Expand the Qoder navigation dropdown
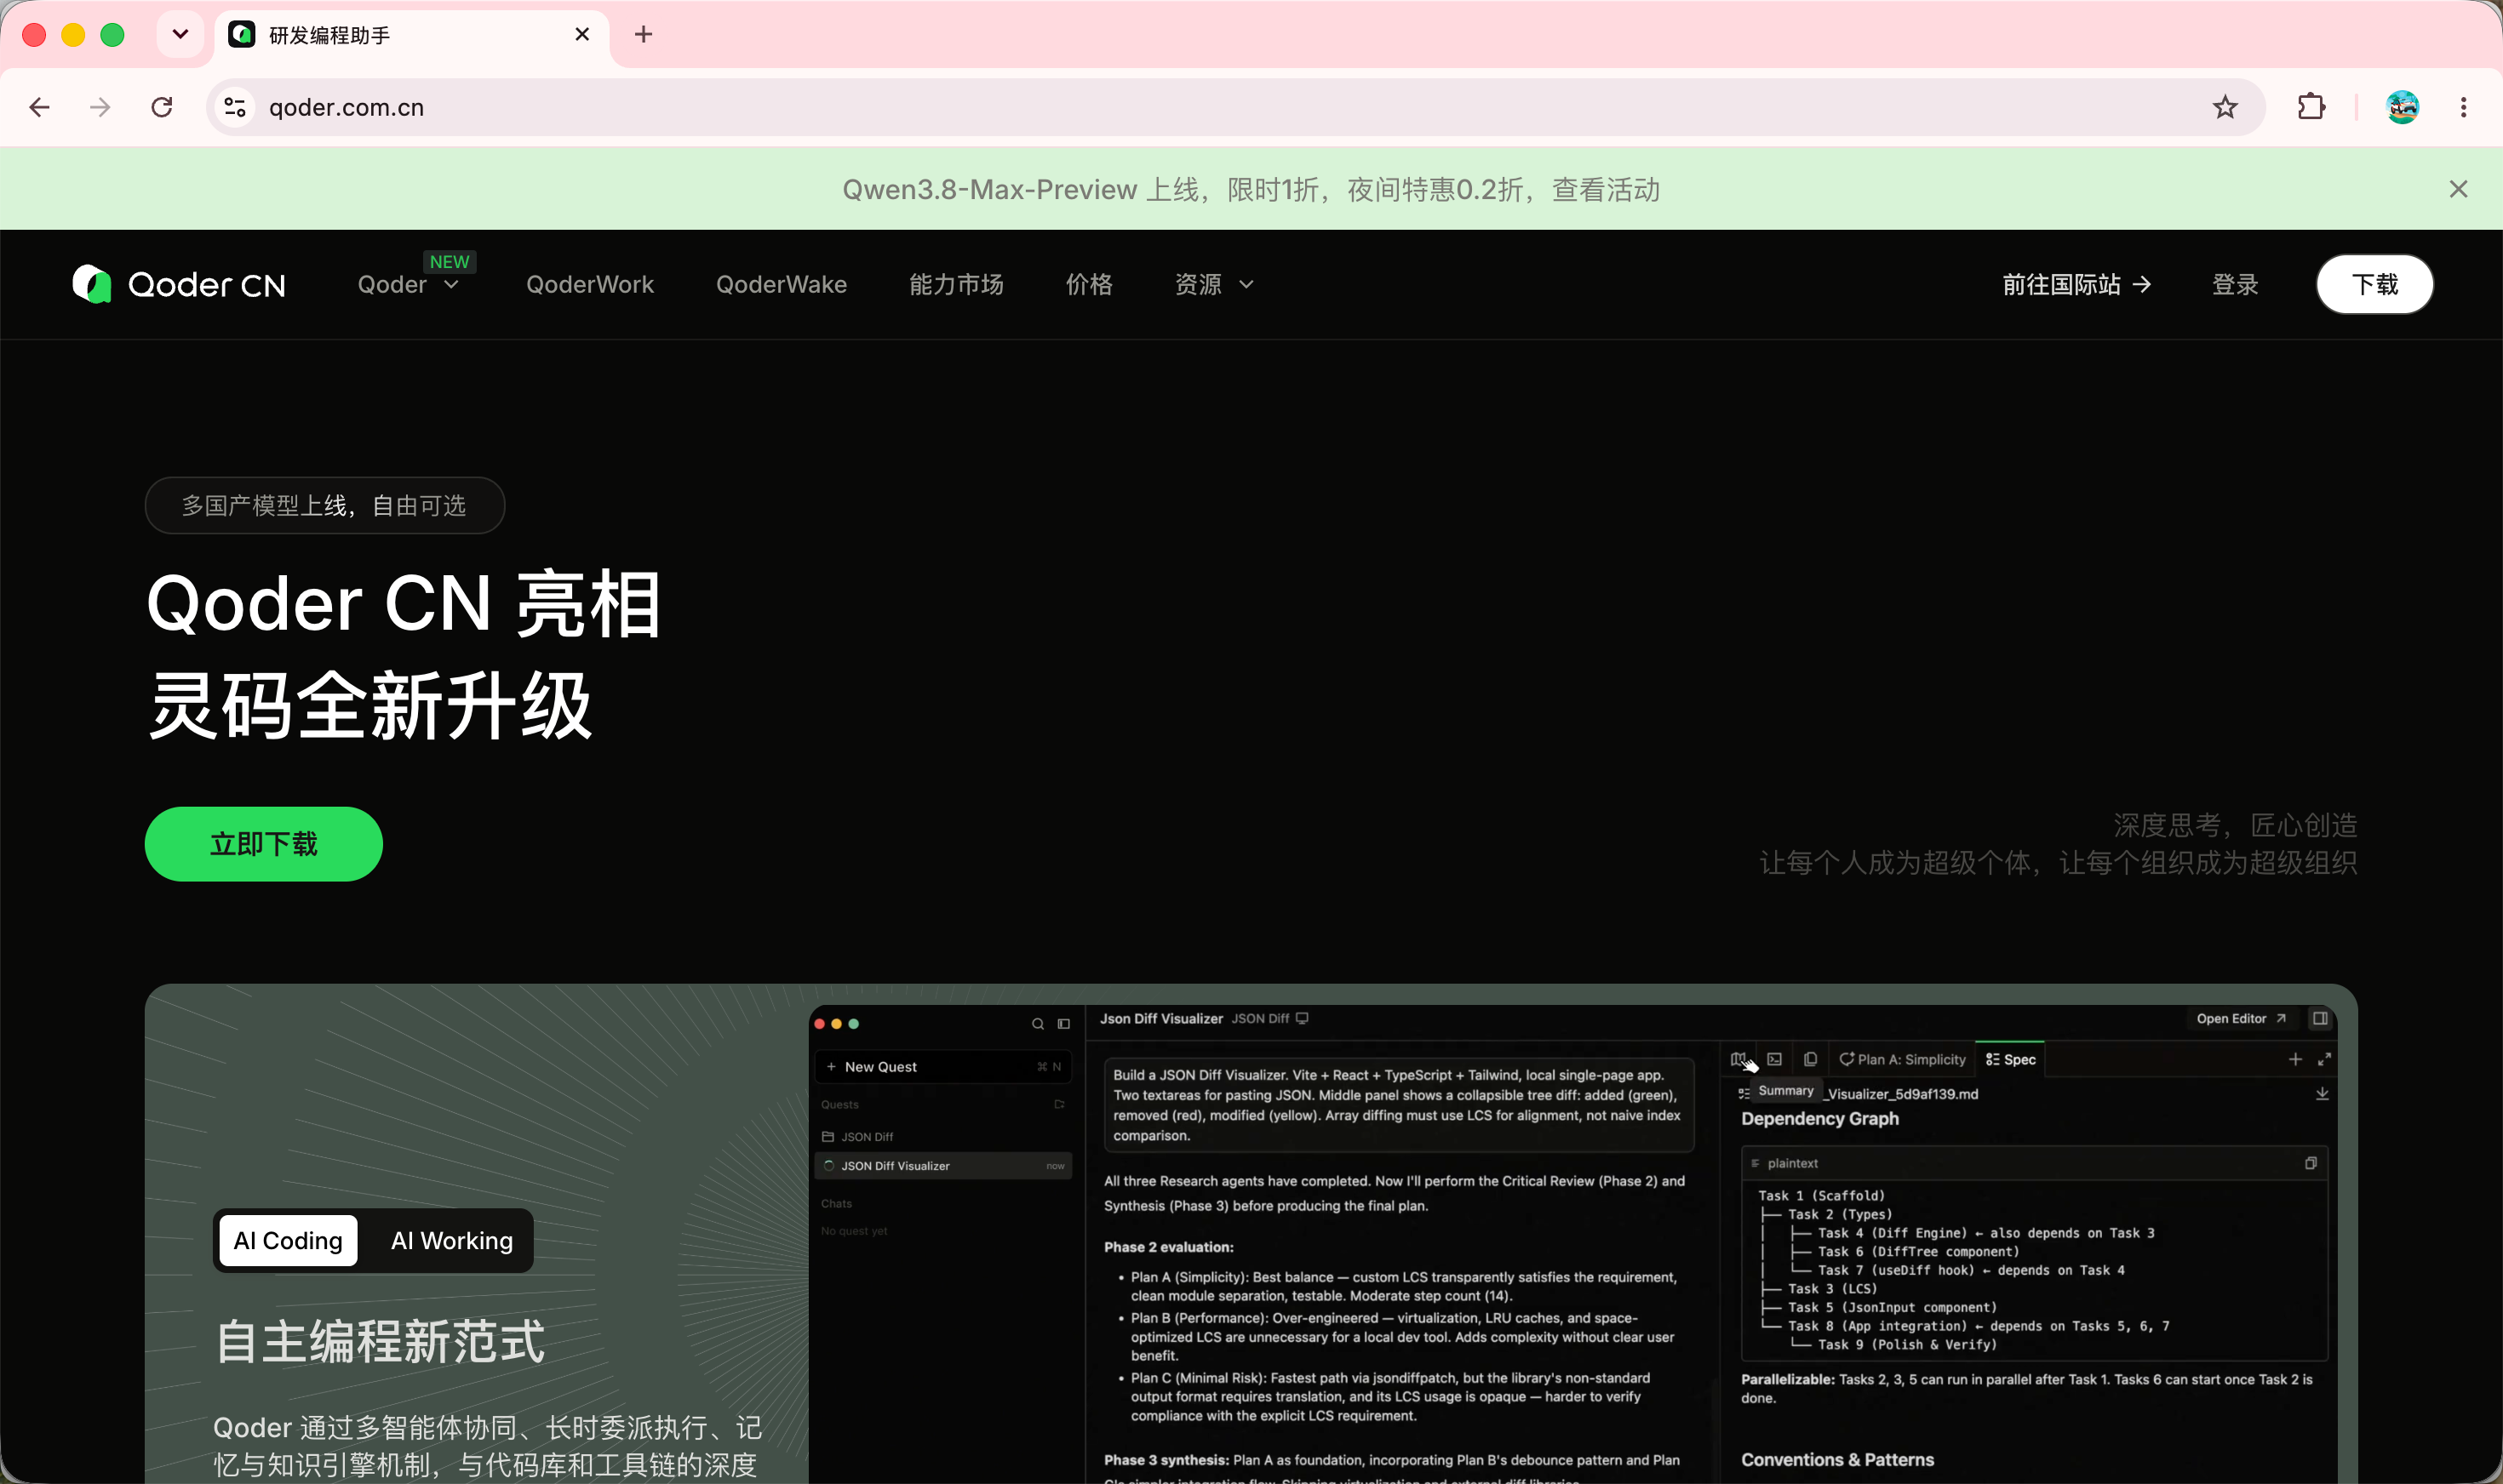 [x=410, y=285]
